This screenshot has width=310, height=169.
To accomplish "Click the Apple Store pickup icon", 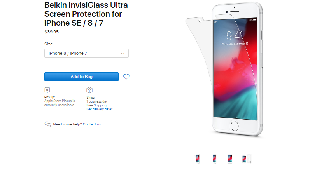I will [x=47, y=90].
